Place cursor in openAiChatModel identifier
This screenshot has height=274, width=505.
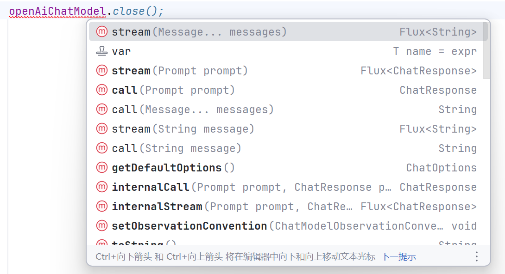pos(57,11)
